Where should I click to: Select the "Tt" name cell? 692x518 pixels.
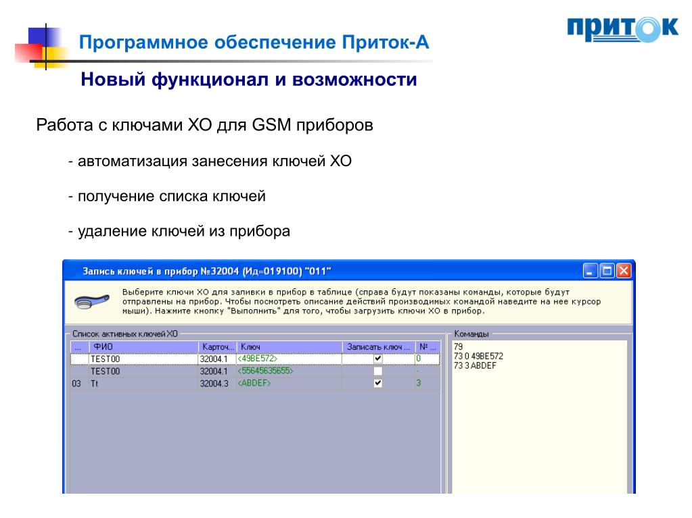[95, 384]
